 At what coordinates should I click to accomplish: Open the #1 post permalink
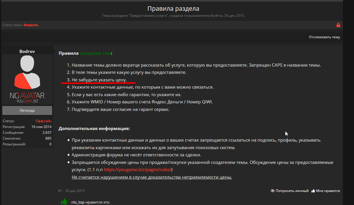click(x=60, y=191)
